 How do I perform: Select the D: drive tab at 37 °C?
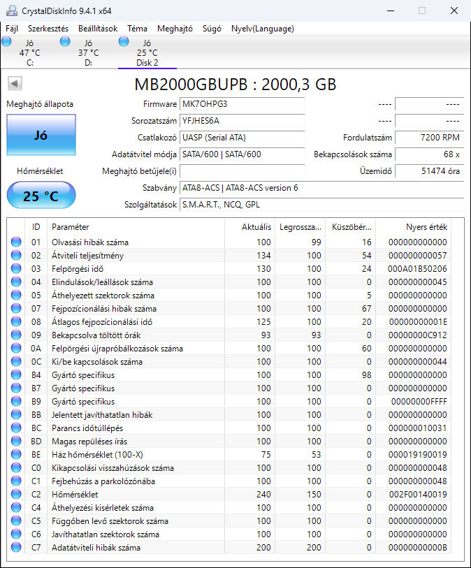[x=89, y=52]
